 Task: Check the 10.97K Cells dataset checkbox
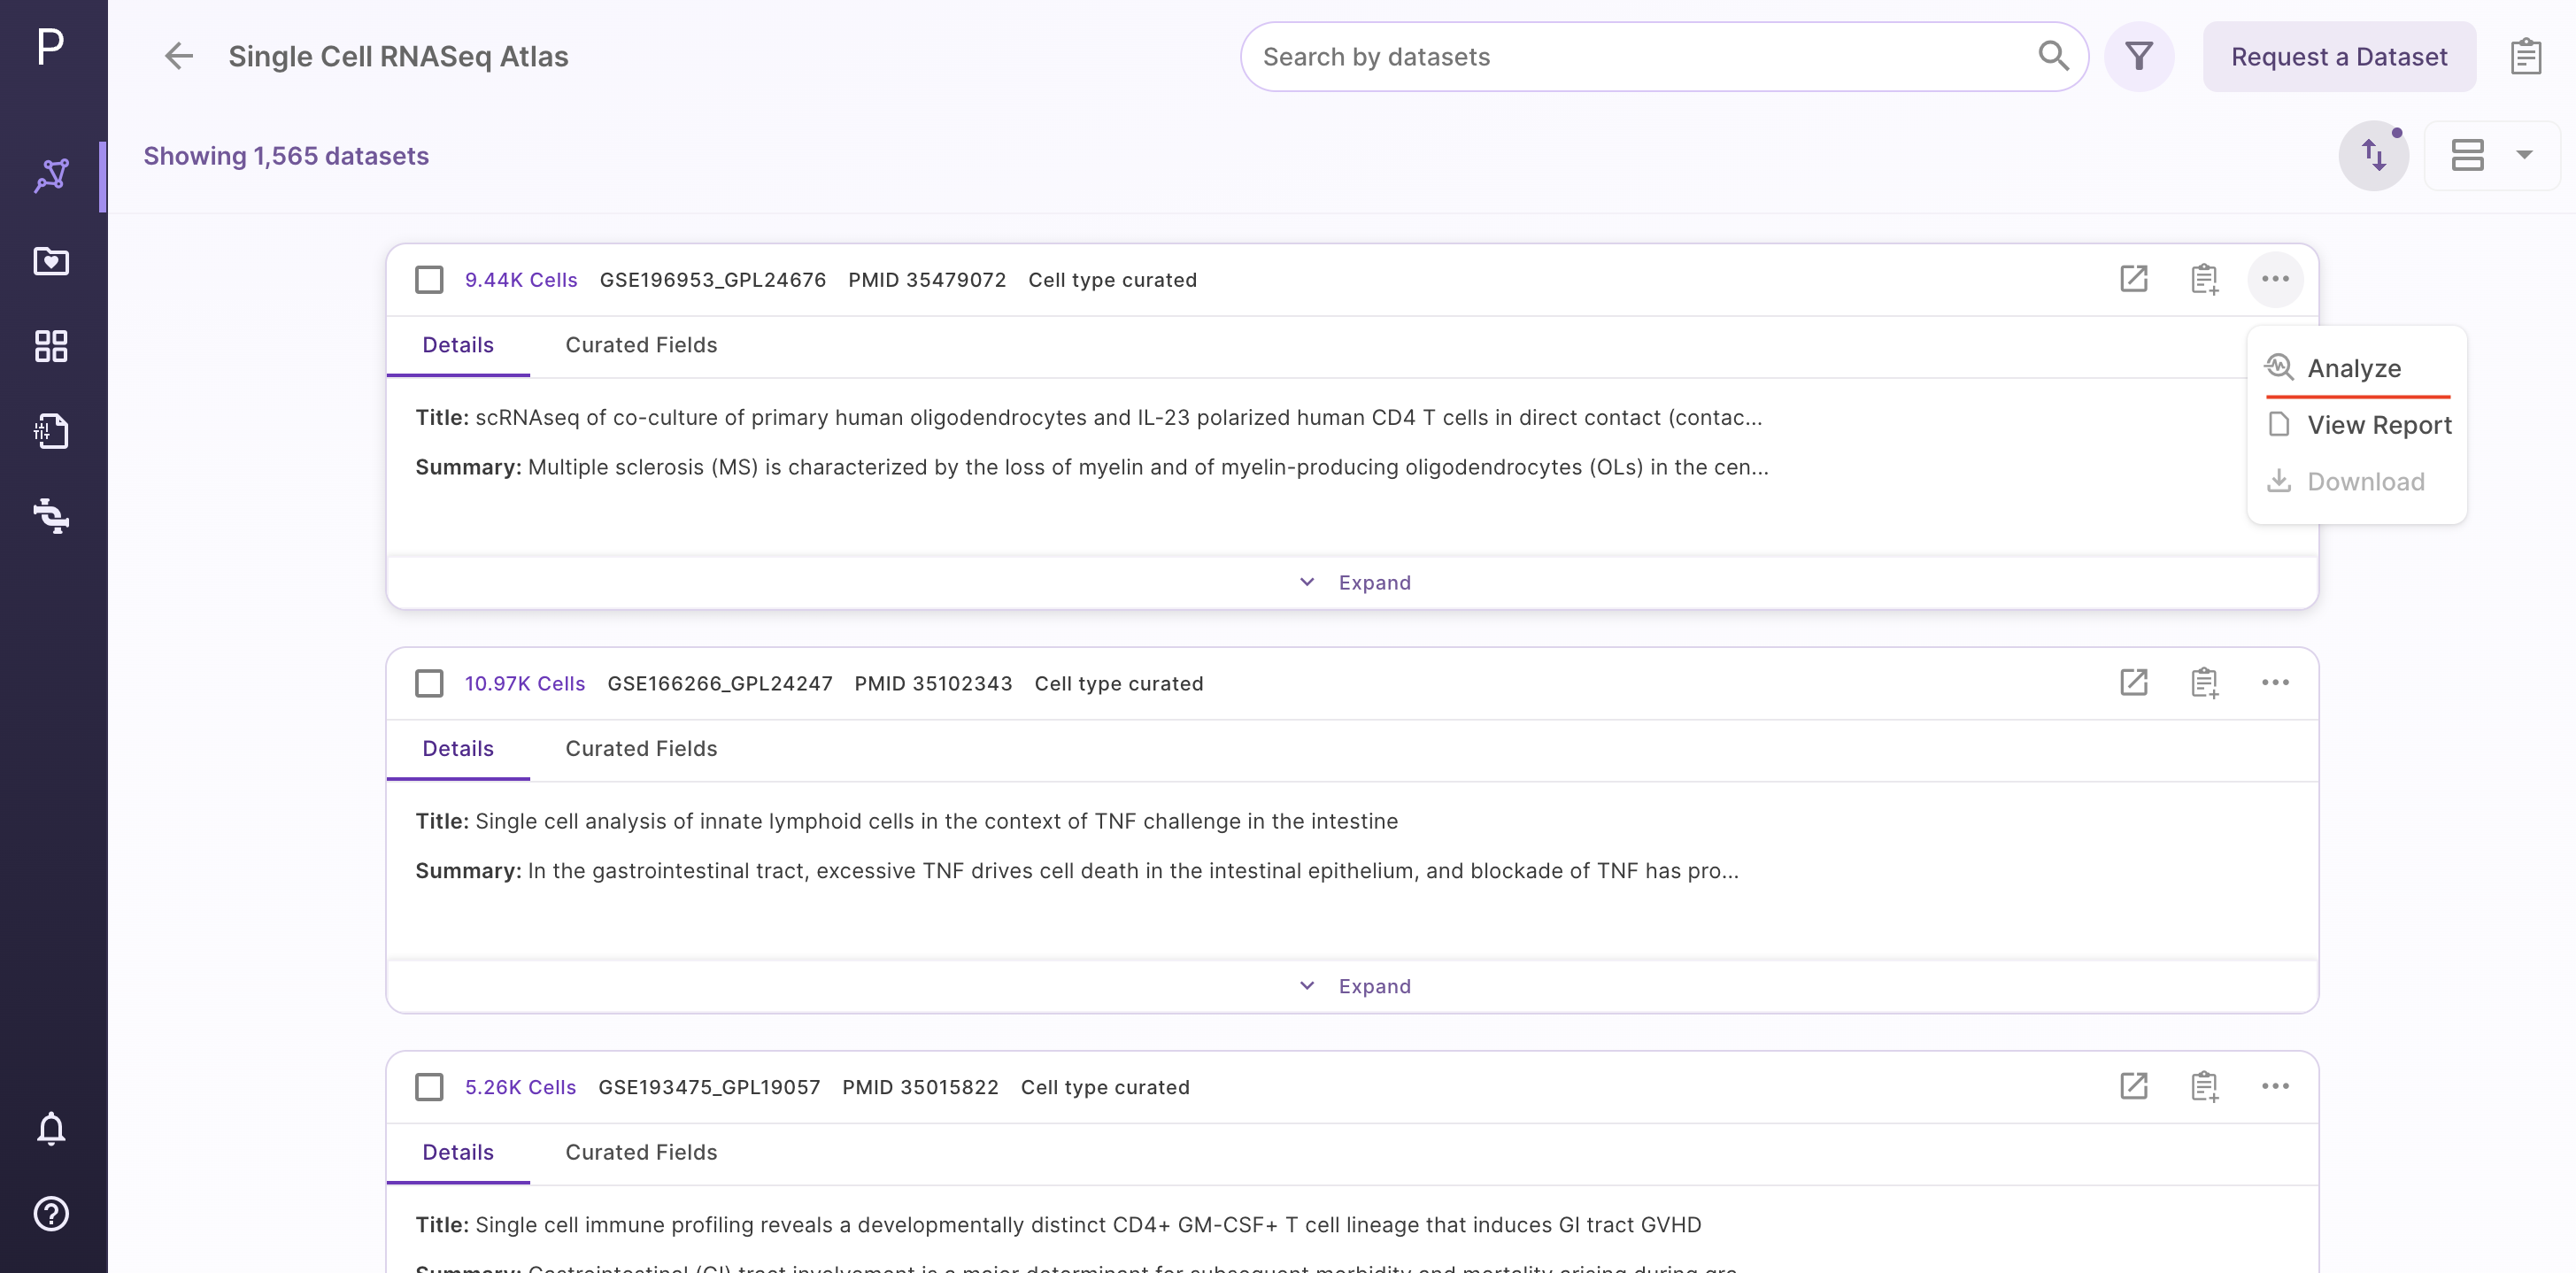(429, 683)
